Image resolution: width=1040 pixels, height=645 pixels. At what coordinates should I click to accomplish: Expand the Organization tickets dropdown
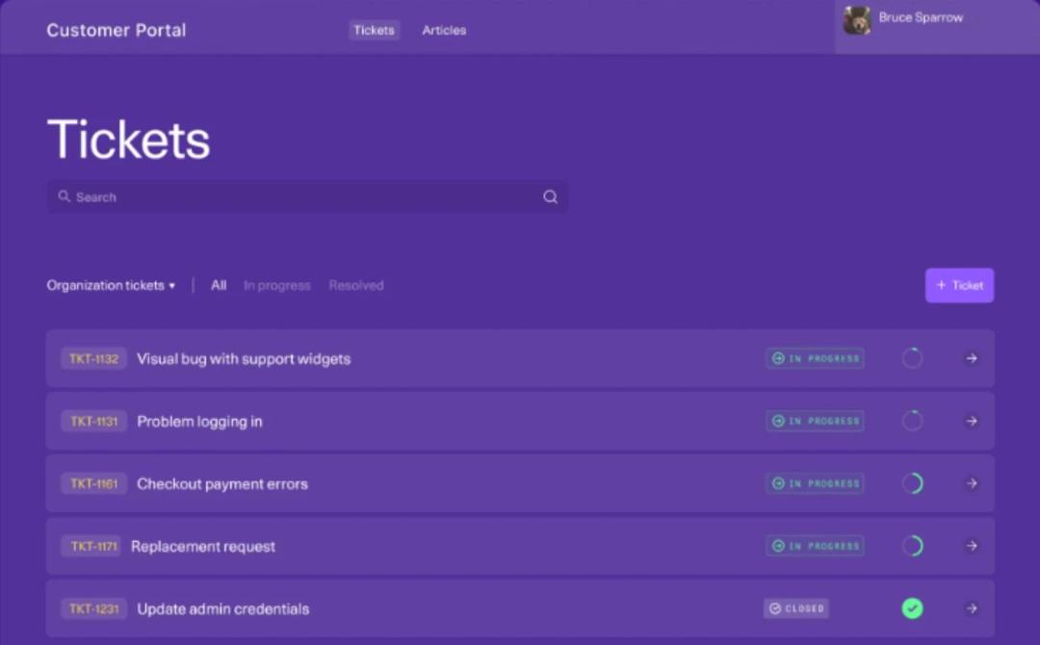pyautogui.click(x=111, y=285)
